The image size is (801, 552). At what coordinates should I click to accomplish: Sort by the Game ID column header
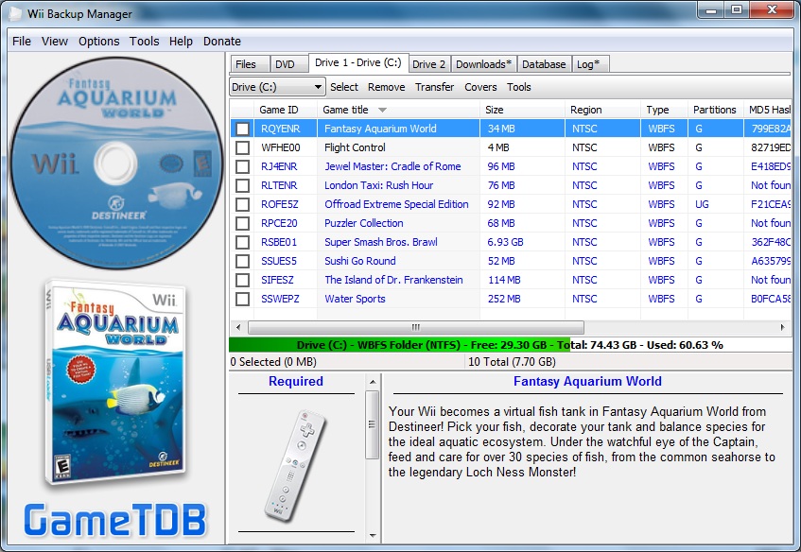(x=286, y=110)
